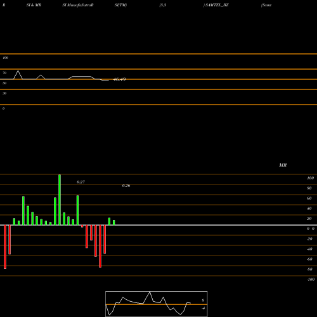Click the 0.26 value in MR chart
Screen dimensions: 317x317
tap(126, 186)
